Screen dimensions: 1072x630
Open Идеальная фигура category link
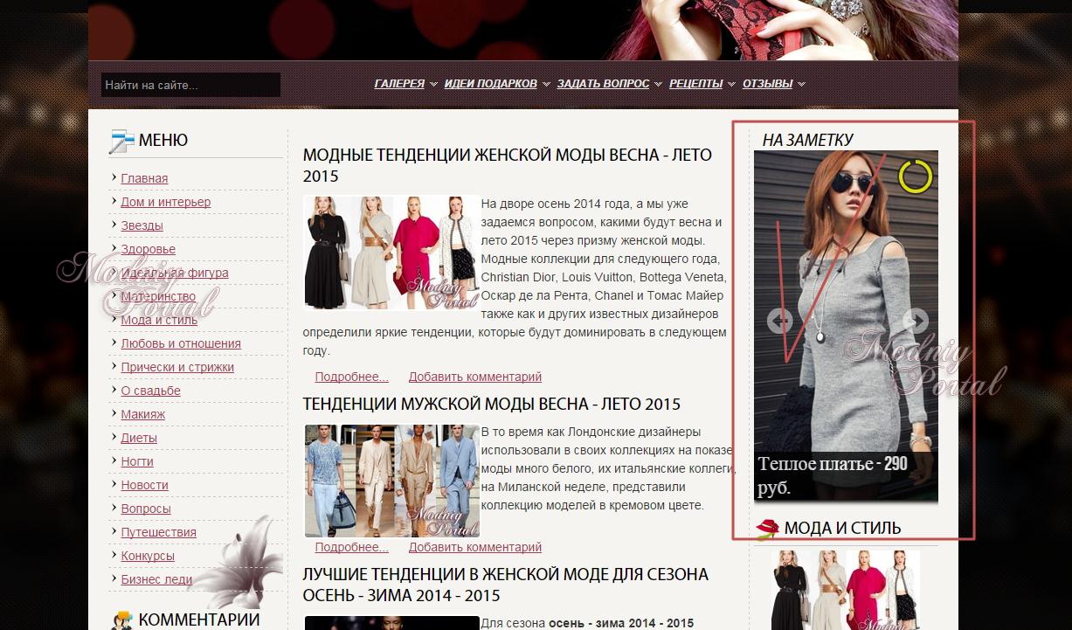[175, 273]
